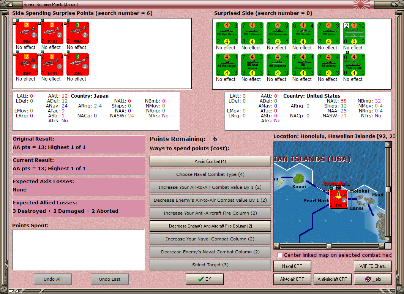Click the Undo All button
Image resolution: width=404 pixels, height=294 pixels.
point(52,279)
